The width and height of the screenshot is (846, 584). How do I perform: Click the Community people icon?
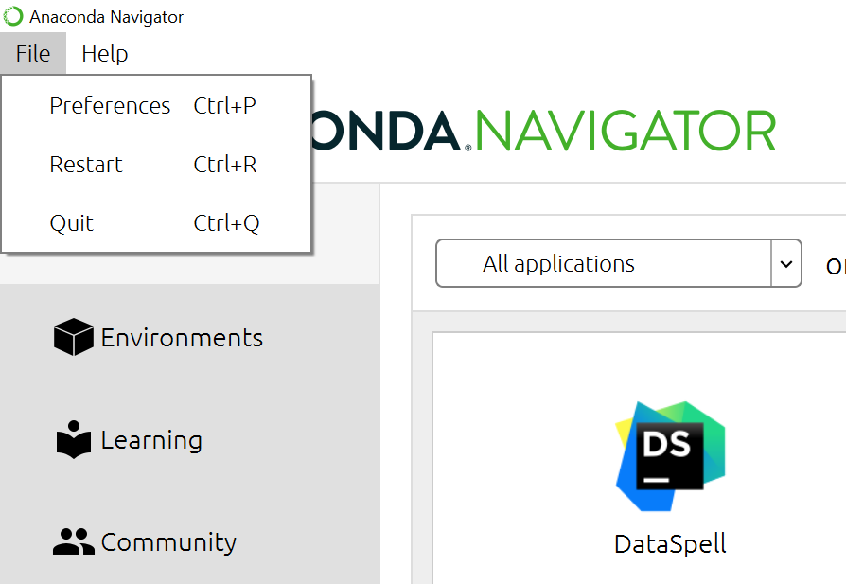(x=74, y=541)
